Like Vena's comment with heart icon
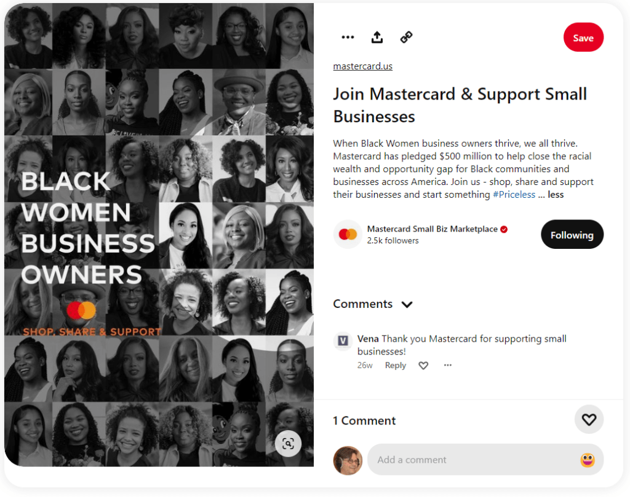This screenshot has height=502, width=630. tap(423, 366)
